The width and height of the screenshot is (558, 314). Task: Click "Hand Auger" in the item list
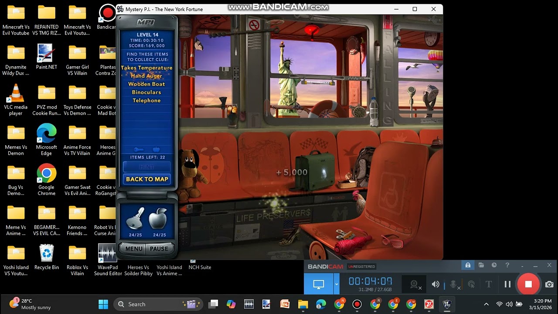pyautogui.click(x=146, y=76)
